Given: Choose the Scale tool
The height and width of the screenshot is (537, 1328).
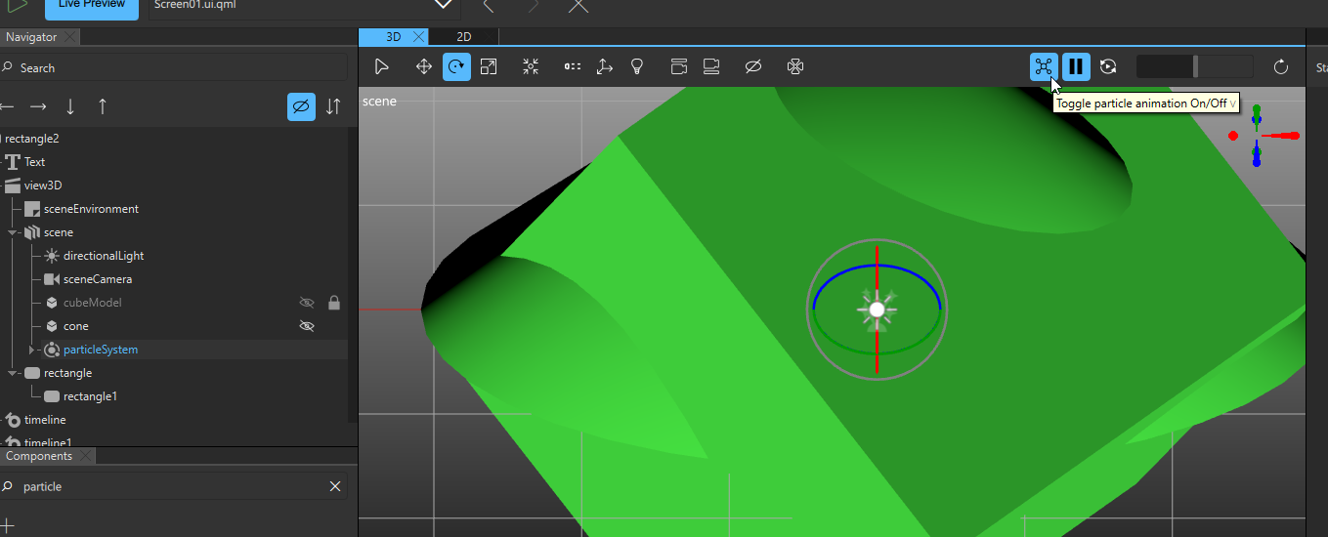Looking at the screenshot, I should point(489,66).
